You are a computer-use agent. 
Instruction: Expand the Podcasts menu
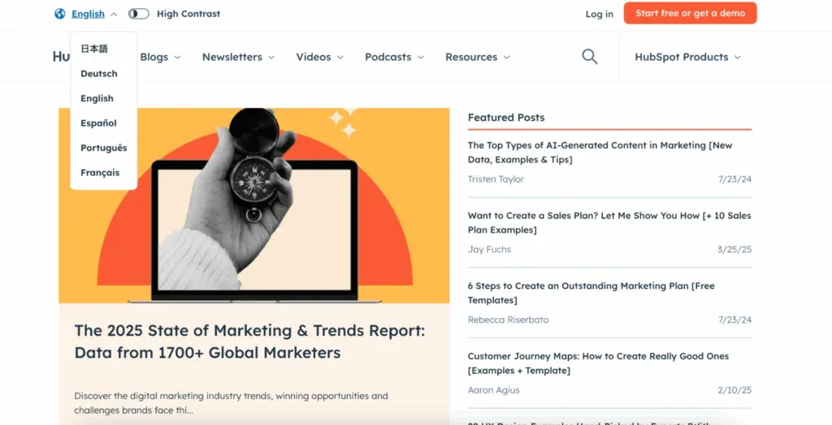(x=394, y=57)
